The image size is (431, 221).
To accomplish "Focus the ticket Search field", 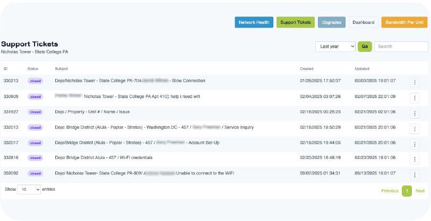I will pyautogui.click(x=401, y=47).
